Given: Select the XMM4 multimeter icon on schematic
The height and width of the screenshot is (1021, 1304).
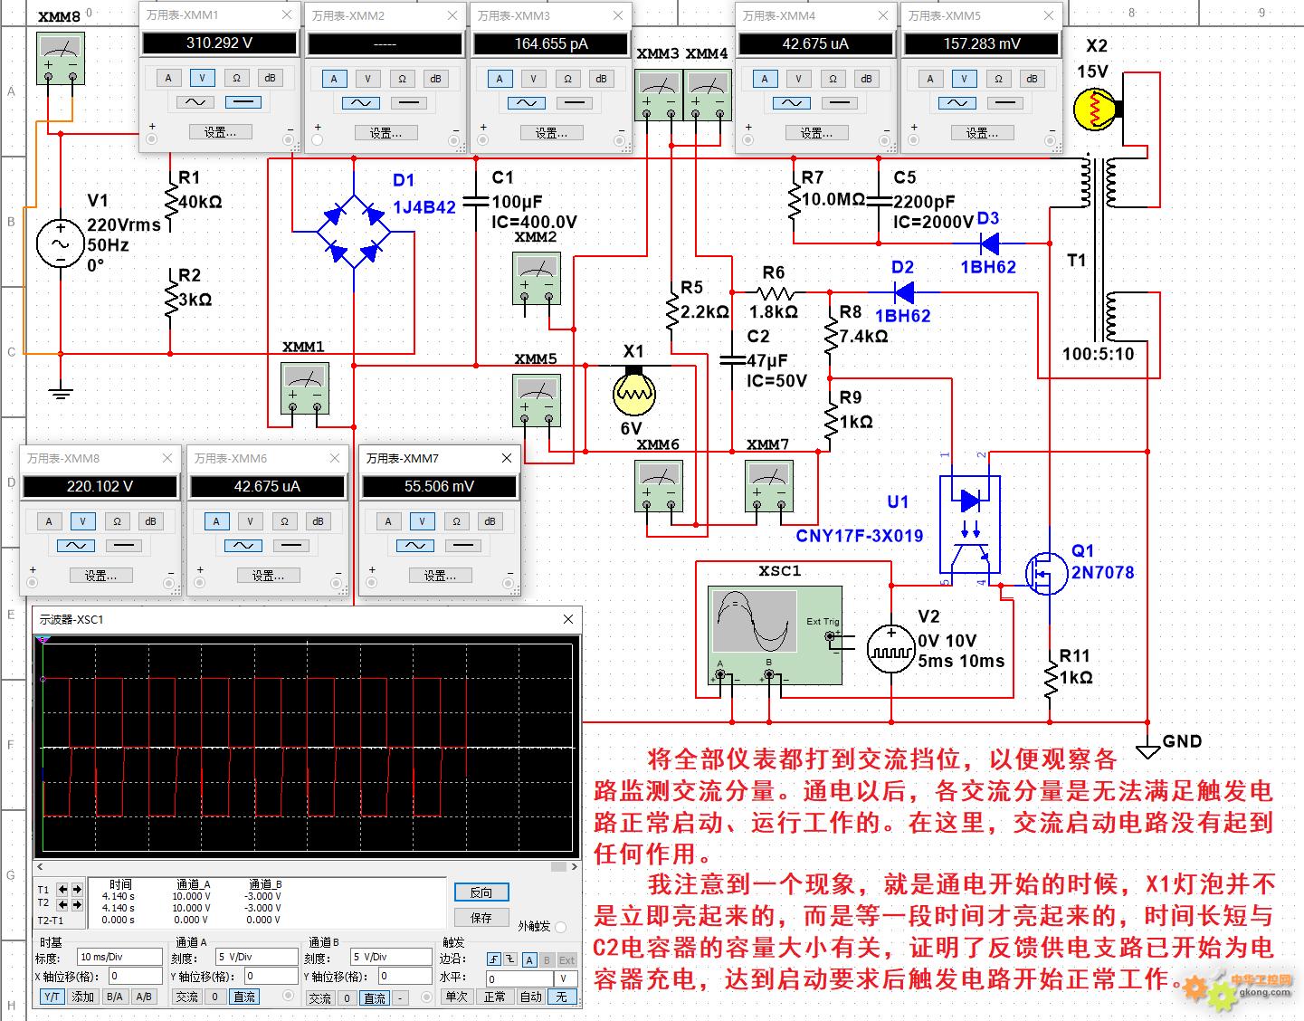Looking at the screenshot, I should click(x=707, y=94).
